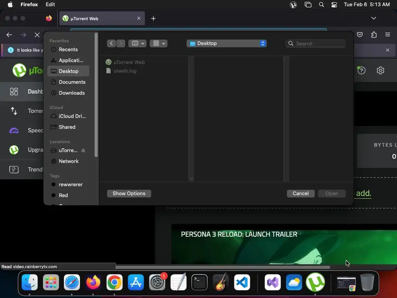Open Control Center in menu bar
Viewport: 397px width, 298px height.
334,5
